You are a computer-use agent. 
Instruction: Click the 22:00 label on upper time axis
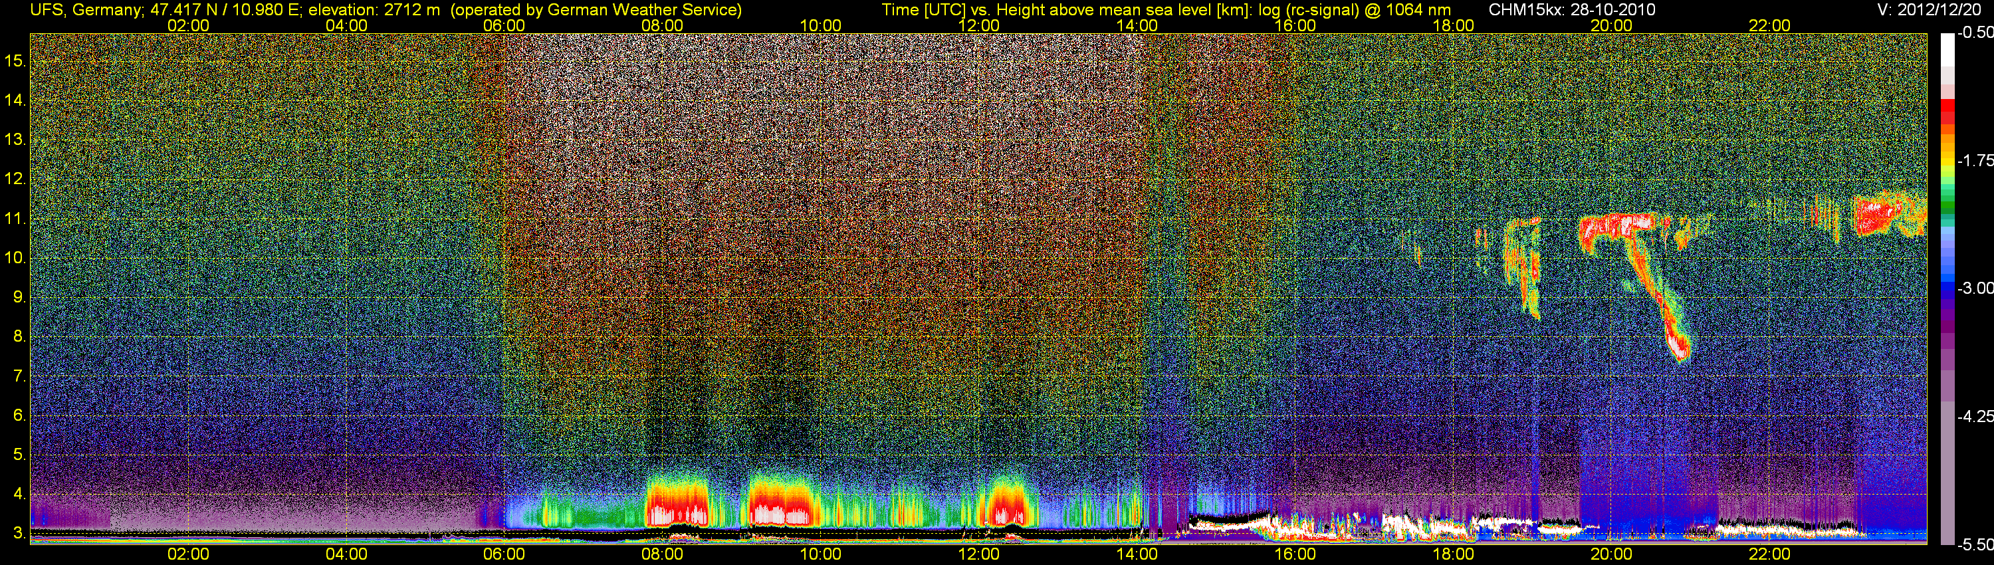tap(1769, 25)
